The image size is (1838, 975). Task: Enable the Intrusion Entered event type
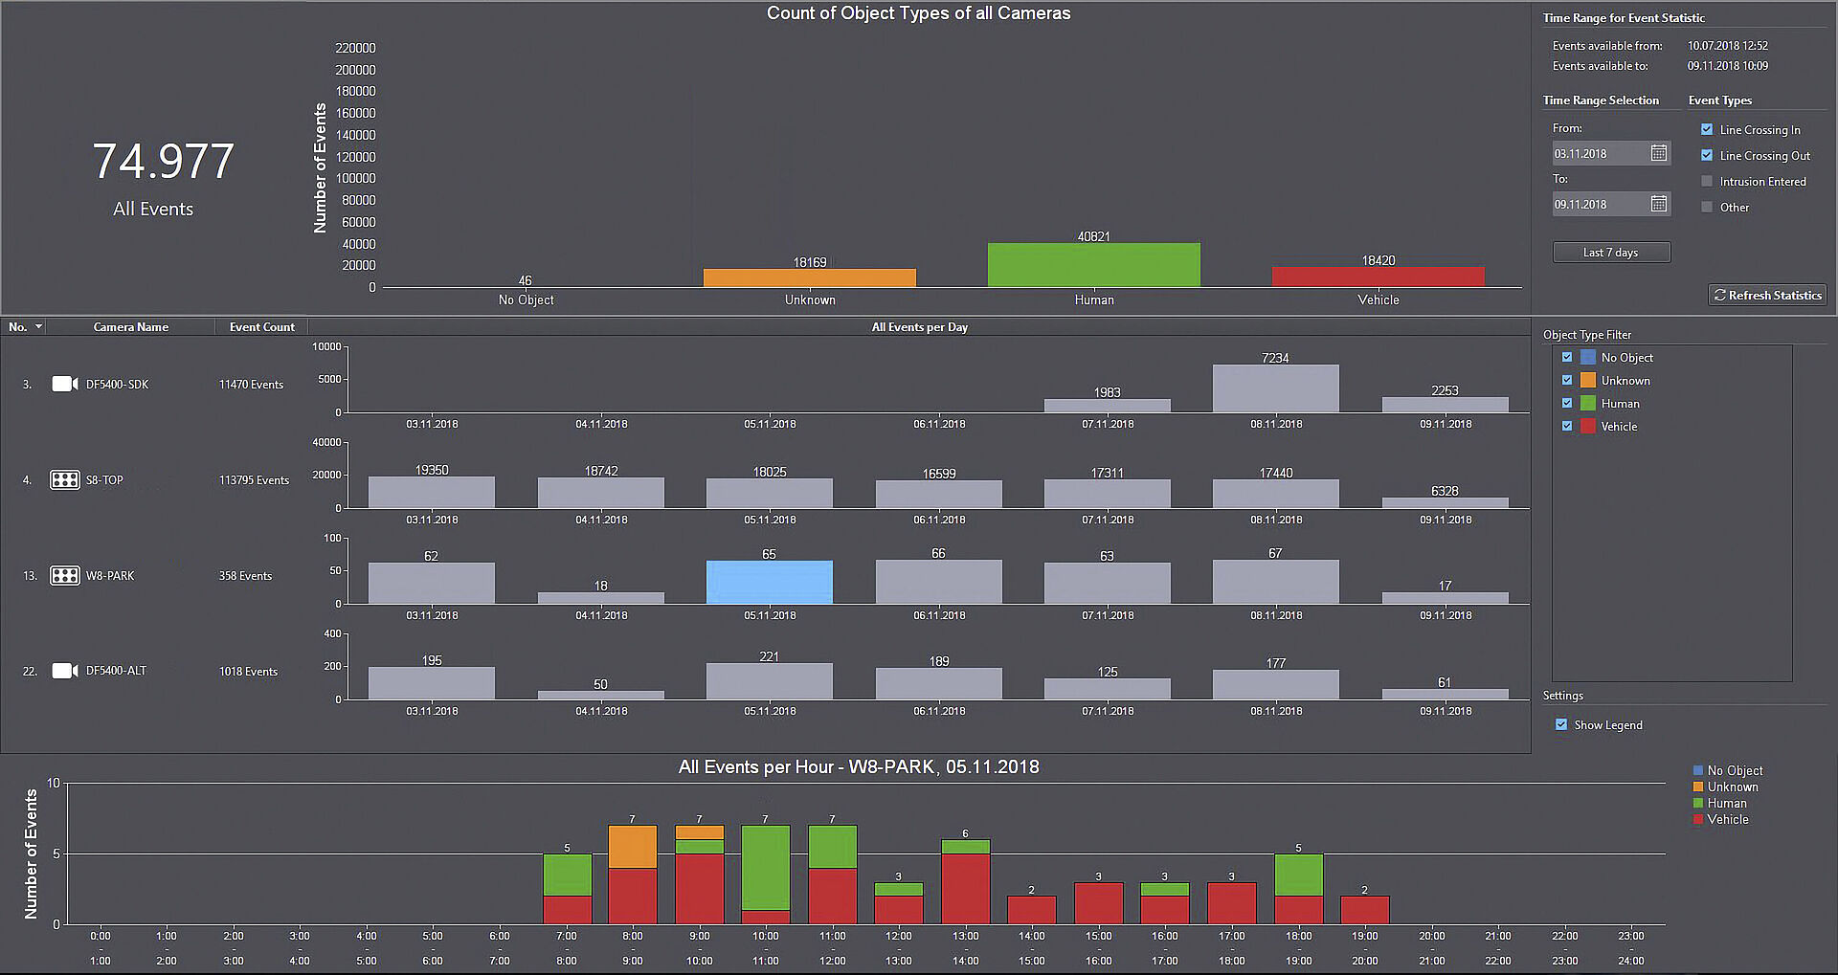tap(1707, 181)
